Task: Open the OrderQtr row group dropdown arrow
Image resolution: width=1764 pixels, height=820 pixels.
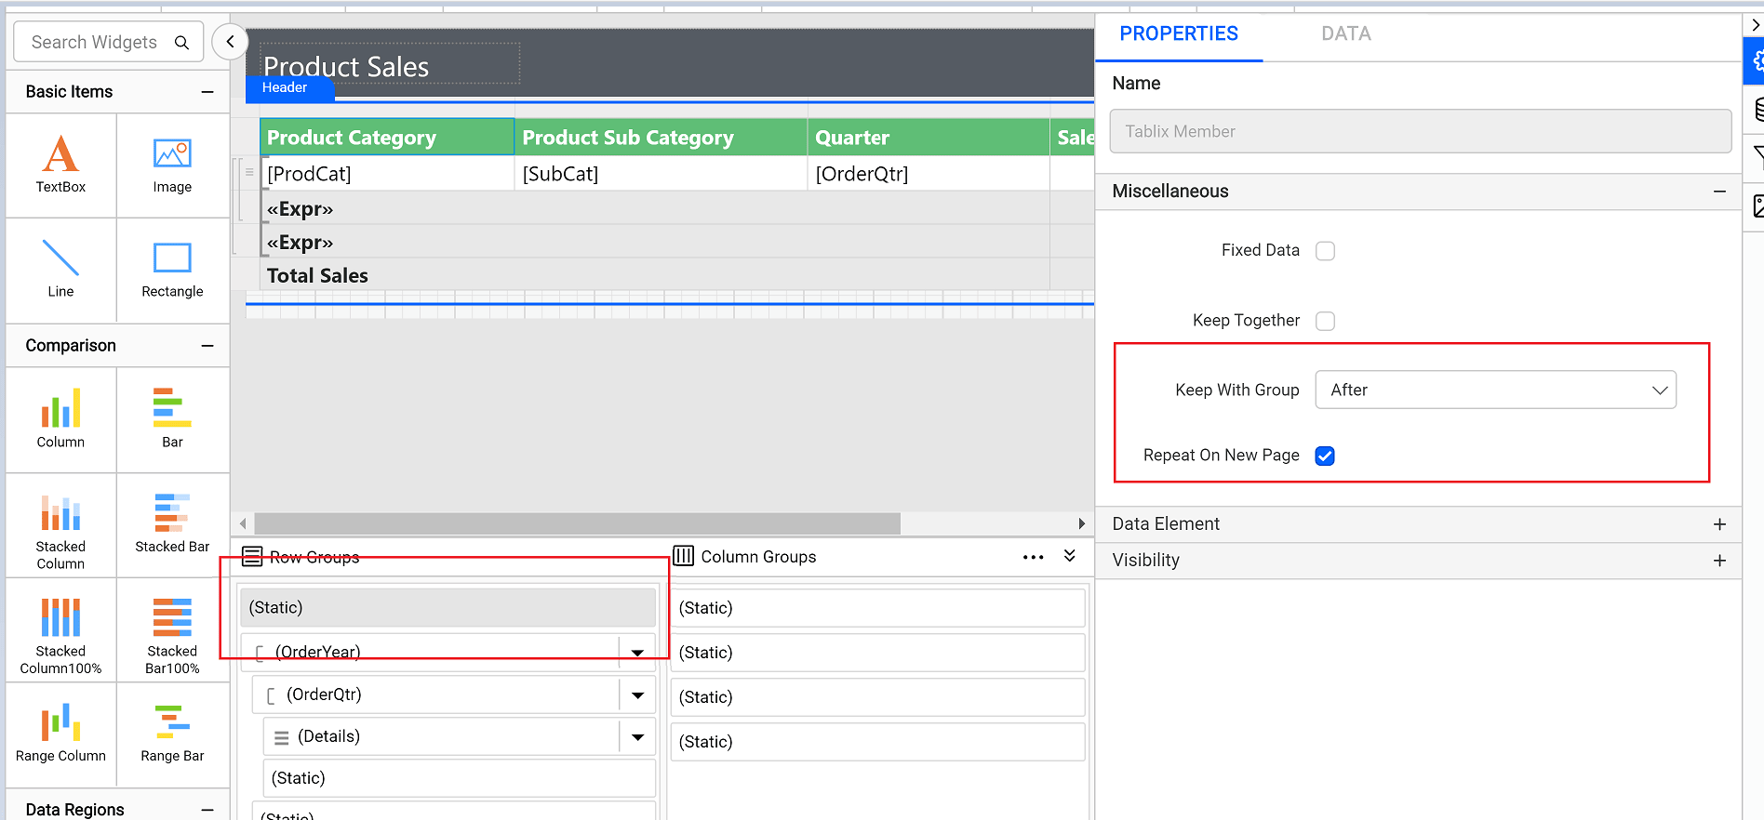Action: click(x=638, y=695)
